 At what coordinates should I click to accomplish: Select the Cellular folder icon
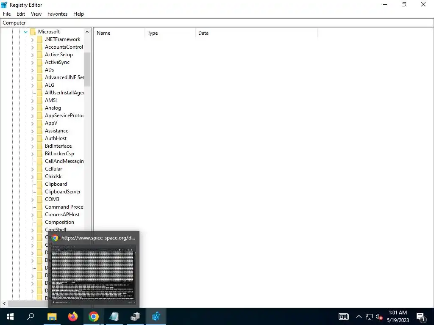[40, 168]
